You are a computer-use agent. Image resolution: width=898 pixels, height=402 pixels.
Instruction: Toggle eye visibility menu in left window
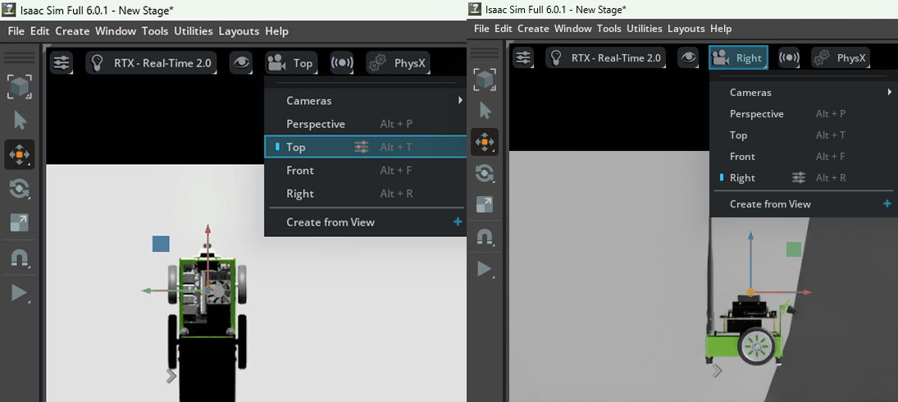click(x=241, y=63)
